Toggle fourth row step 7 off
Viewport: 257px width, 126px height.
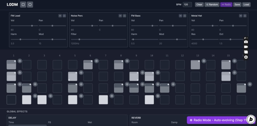click(103, 100)
